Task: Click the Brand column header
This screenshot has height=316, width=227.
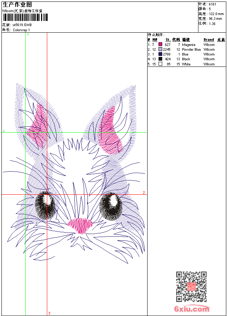Action: click(209, 40)
